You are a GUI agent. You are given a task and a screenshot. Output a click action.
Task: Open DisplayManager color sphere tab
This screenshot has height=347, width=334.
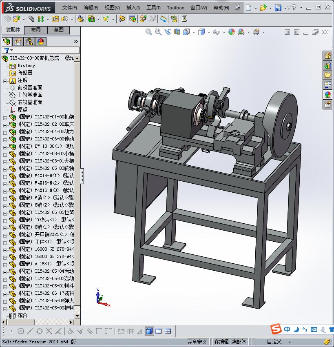coord(41,41)
